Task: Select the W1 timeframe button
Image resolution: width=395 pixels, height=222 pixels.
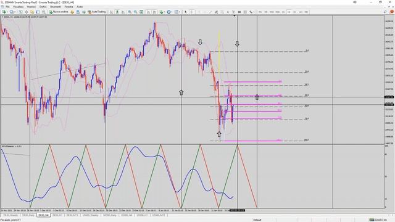Action: 301,12
